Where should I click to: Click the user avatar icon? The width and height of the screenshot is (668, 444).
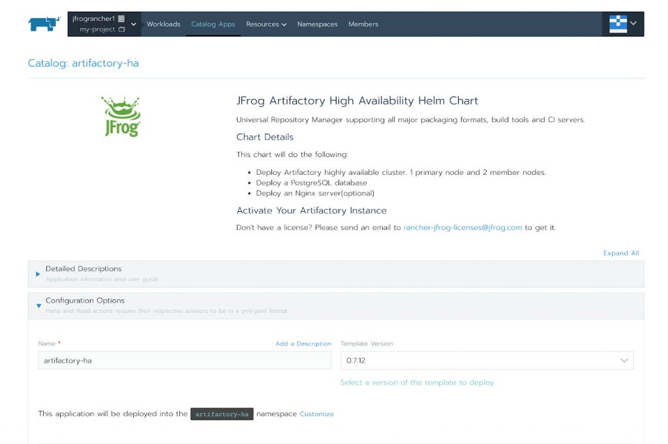coord(618,24)
